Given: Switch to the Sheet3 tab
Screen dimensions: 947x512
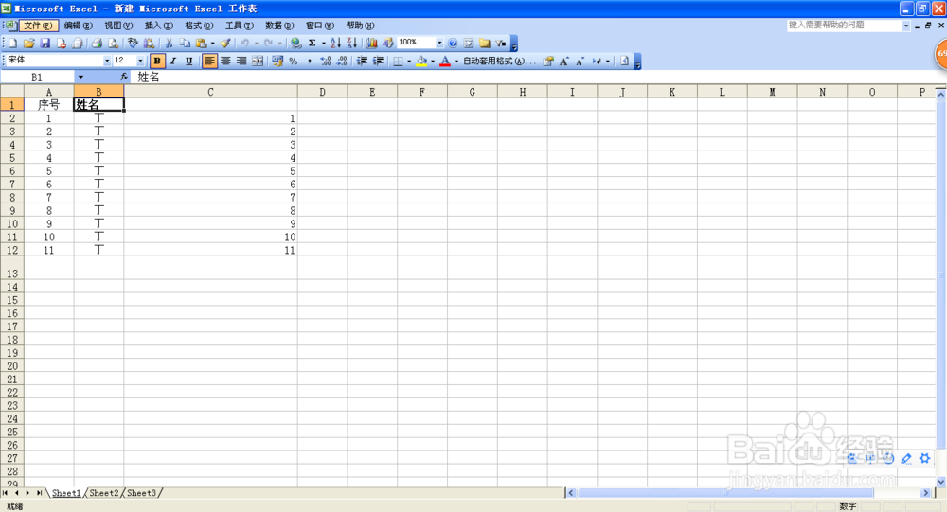Looking at the screenshot, I should tap(141, 493).
